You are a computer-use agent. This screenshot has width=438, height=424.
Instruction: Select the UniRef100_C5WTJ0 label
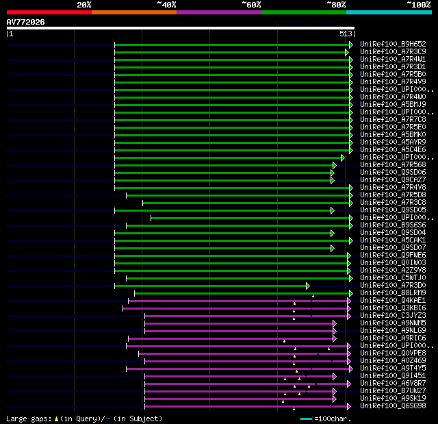pyautogui.click(x=393, y=278)
